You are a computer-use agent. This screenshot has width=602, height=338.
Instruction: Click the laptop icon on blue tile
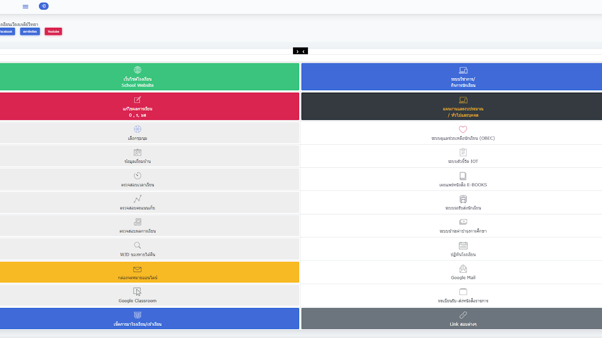(x=463, y=71)
